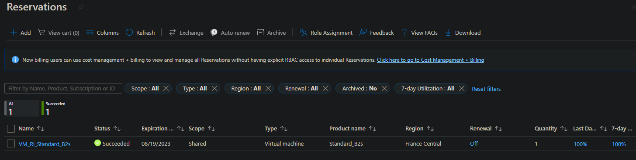This screenshot has width=636, height=160.
Task: Sort by Type column arrows
Action: [x=284, y=129]
